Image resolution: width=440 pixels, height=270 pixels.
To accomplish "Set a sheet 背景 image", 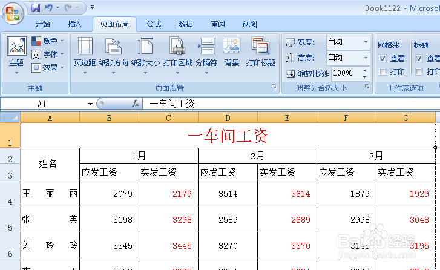I will pyautogui.click(x=232, y=52).
